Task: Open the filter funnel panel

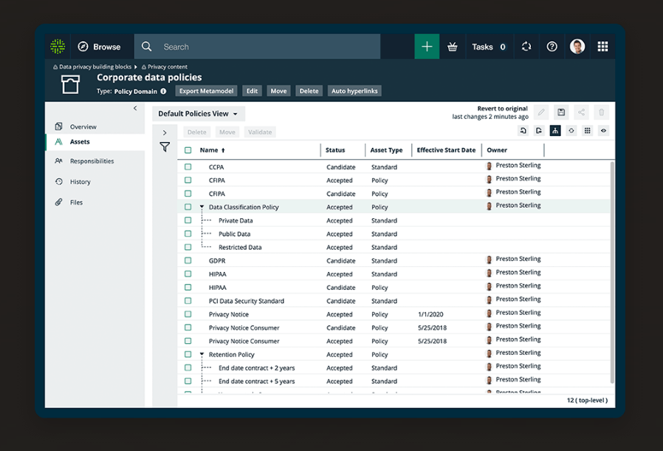Action: click(x=165, y=147)
